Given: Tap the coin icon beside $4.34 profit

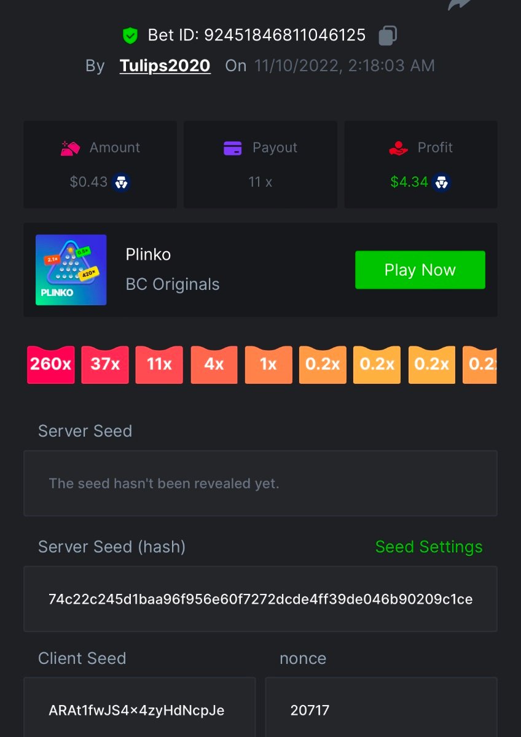Looking at the screenshot, I should click(441, 182).
